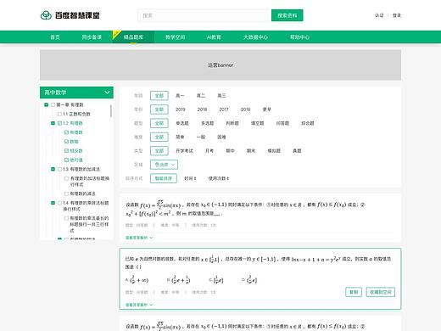Select the 智能排序 sort button
Viewport: 441px width, 331px height.
164,178
